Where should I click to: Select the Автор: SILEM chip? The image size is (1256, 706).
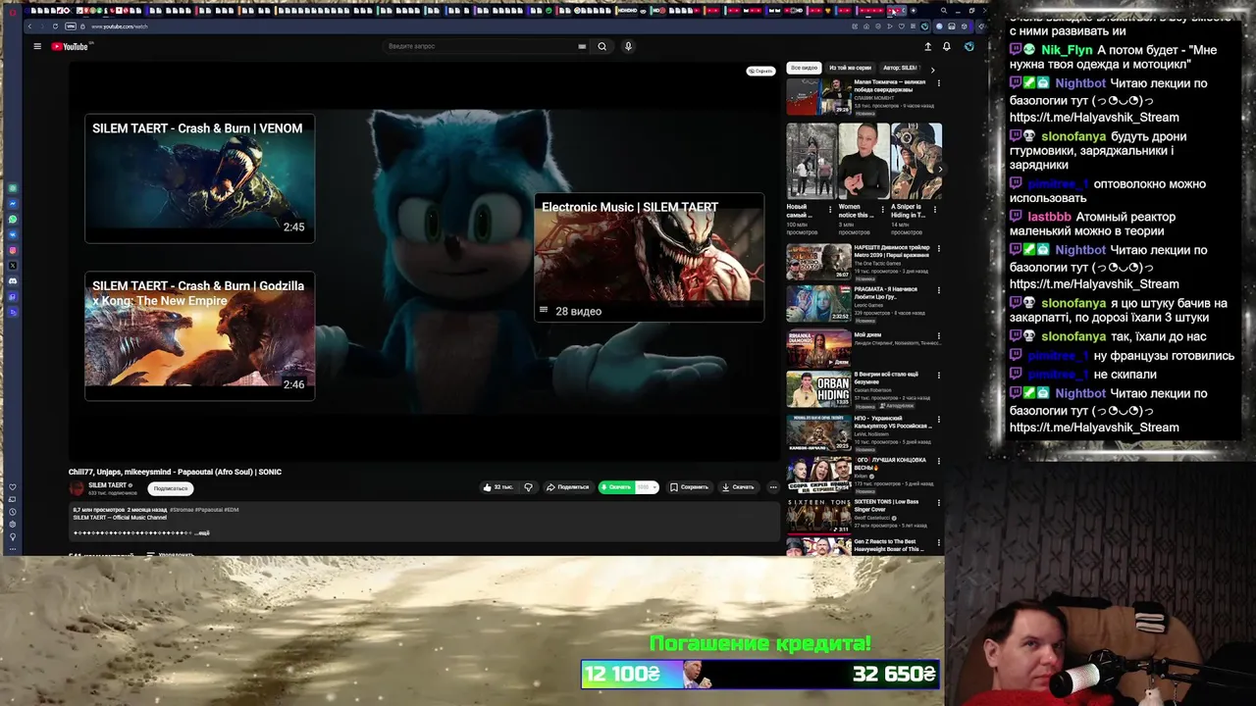pyautogui.click(x=900, y=68)
